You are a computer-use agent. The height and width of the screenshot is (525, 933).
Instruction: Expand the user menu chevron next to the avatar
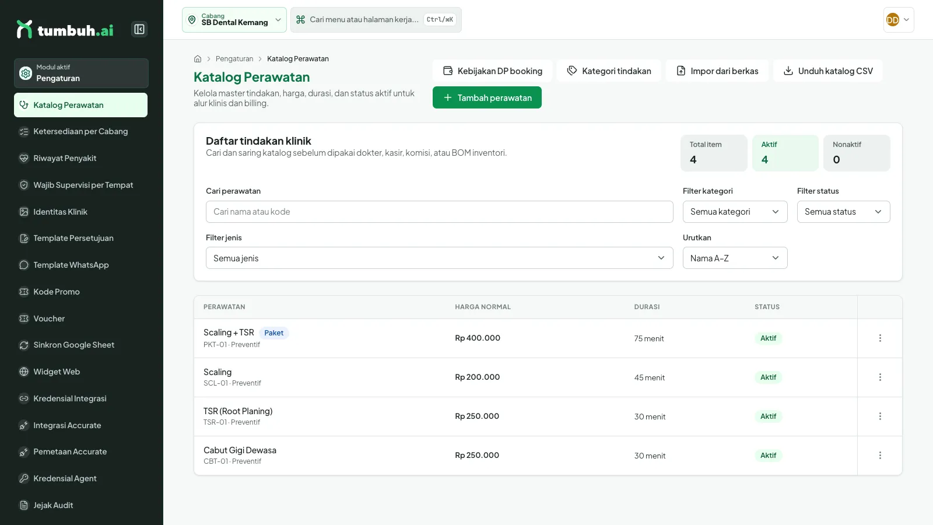(x=906, y=20)
